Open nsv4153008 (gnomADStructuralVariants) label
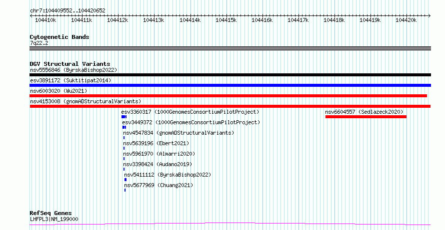The width and height of the screenshot is (445, 230). [x=85, y=101]
